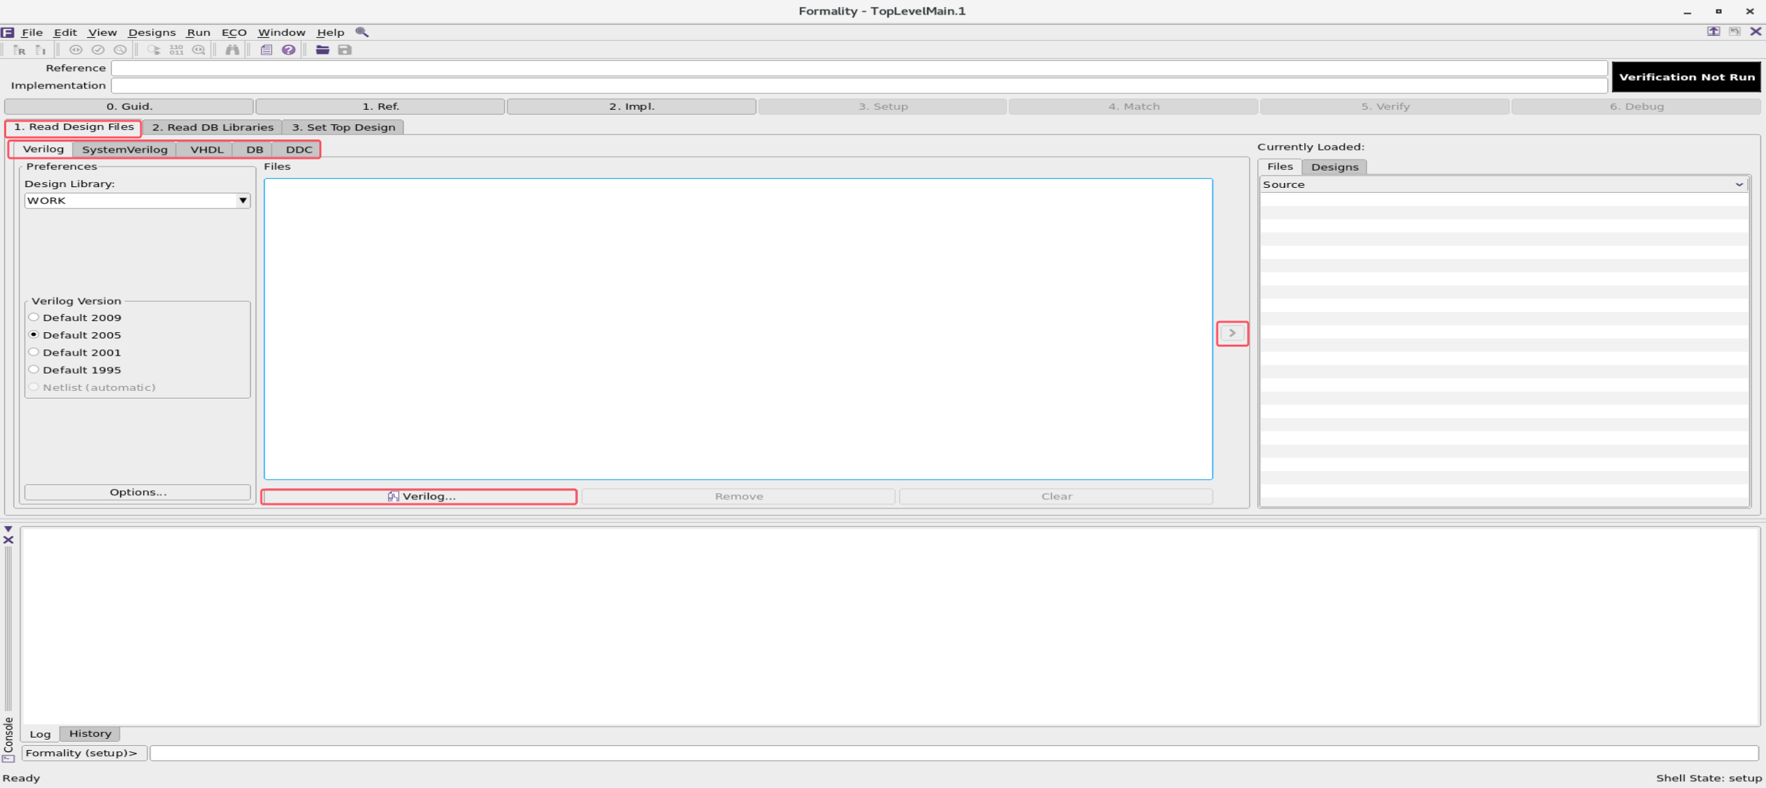
Task: Expand the Source column dropdown chevron
Action: coord(1739,184)
